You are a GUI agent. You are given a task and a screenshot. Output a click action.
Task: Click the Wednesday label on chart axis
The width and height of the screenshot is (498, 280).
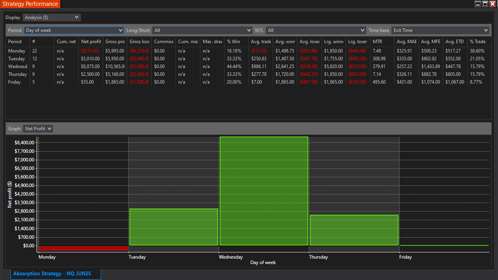click(231, 257)
